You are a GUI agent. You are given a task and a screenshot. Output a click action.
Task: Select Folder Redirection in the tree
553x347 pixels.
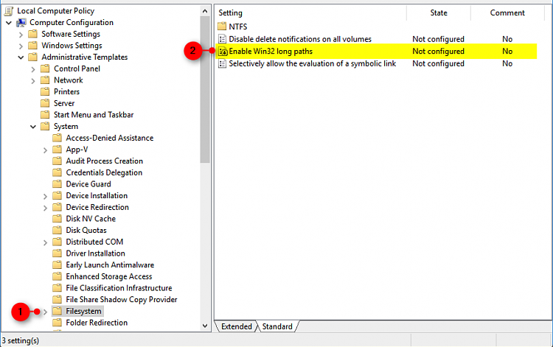[x=97, y=323]
